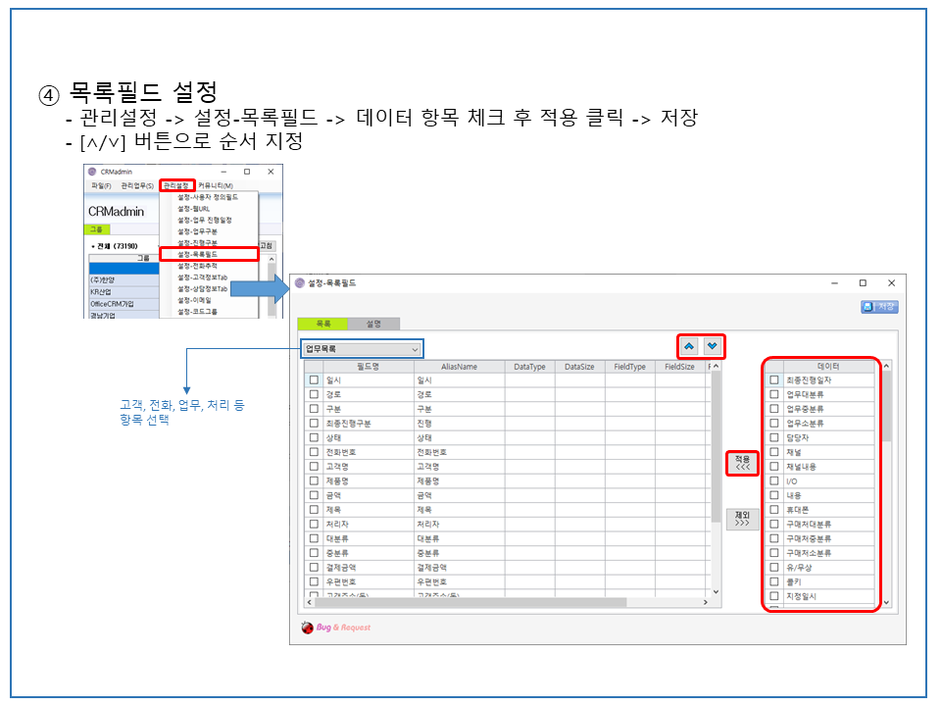Click horizontal scrollbar right arrow of field list
The height and width of the screenshot is (706, 941).
[705, 601]
